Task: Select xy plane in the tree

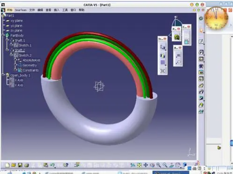Action: 17,21
